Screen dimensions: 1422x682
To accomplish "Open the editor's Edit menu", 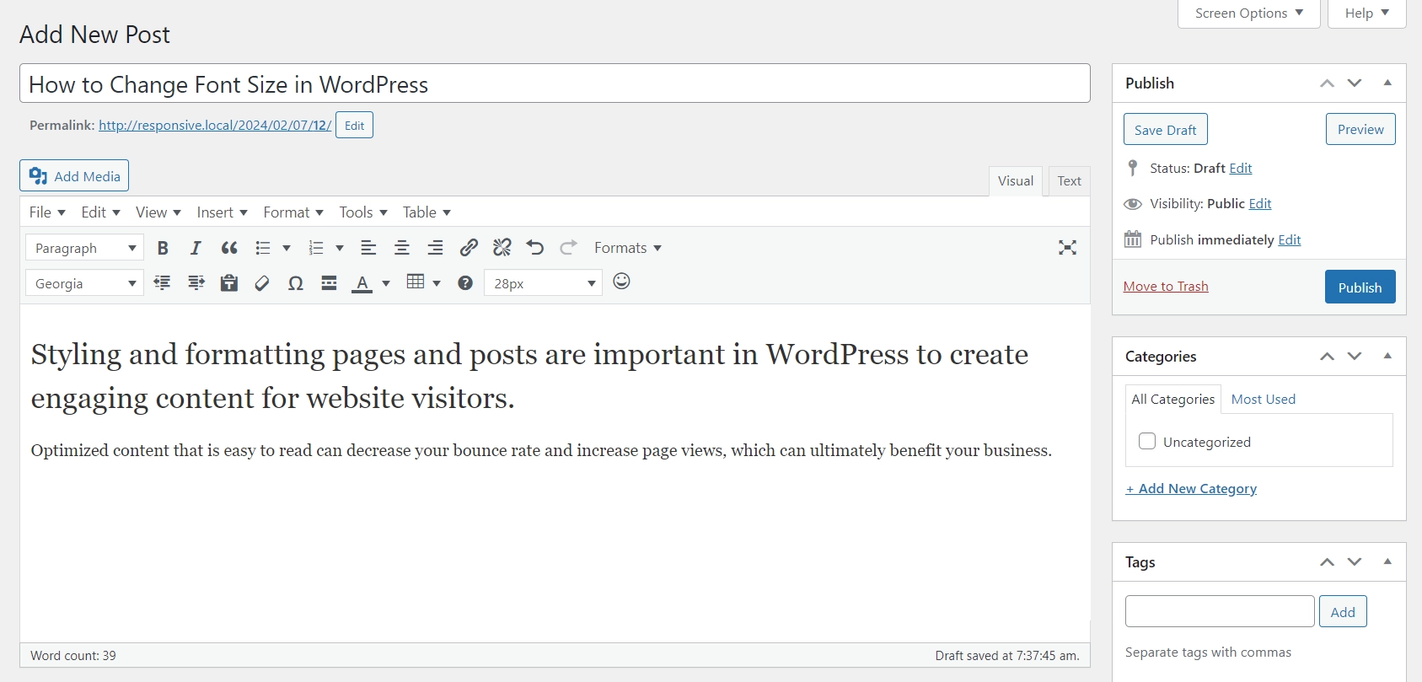I will 100,212.
